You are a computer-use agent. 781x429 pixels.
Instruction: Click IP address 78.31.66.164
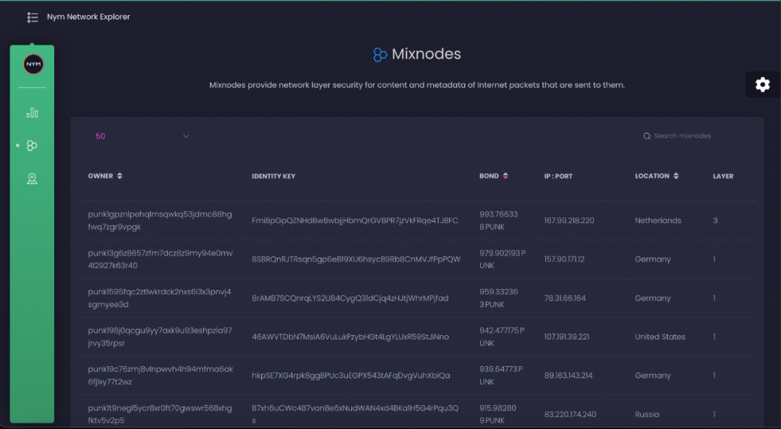click(x=565, y=298)
